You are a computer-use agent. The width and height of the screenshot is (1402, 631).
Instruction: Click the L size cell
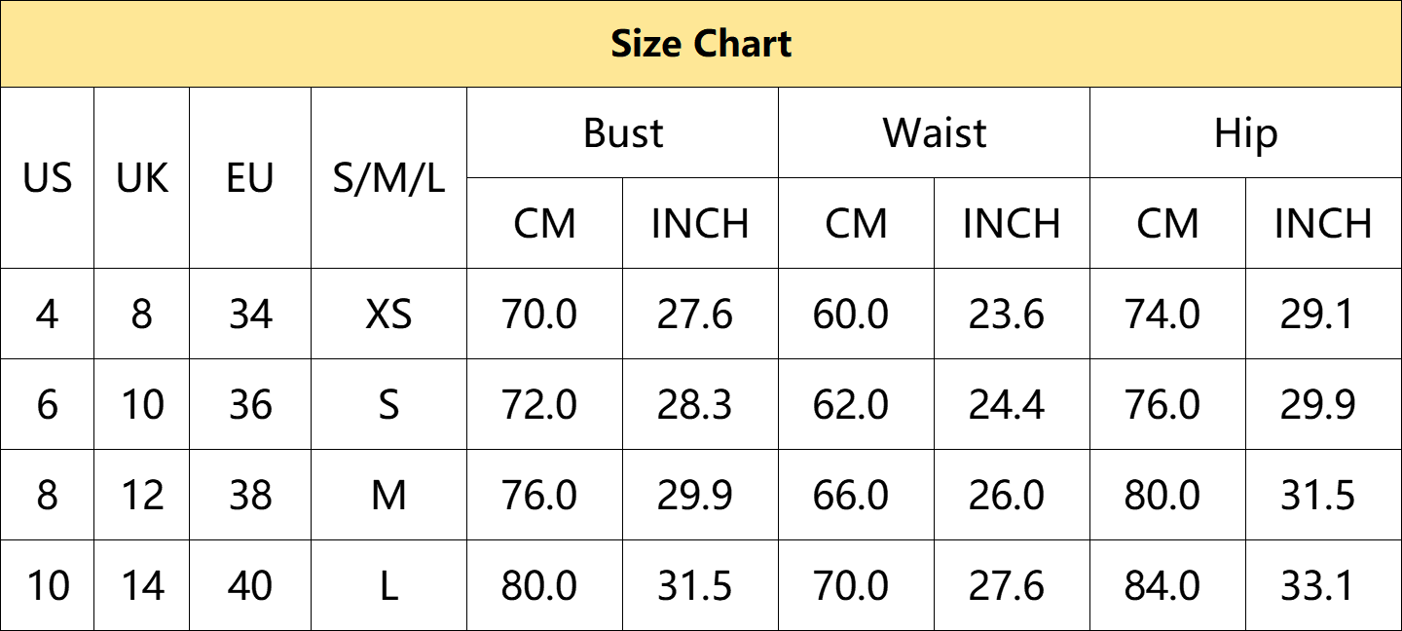click(388, 586)
